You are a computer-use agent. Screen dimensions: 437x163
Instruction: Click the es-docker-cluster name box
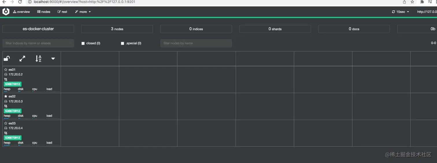pos(38,29)
